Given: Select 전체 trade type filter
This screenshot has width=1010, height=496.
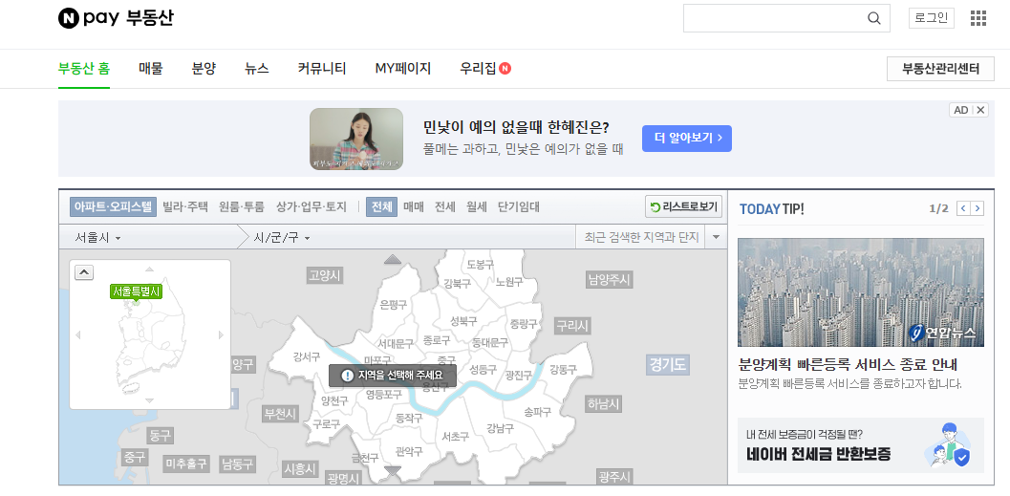Looking at the screenshot, I should pos(382,206).
